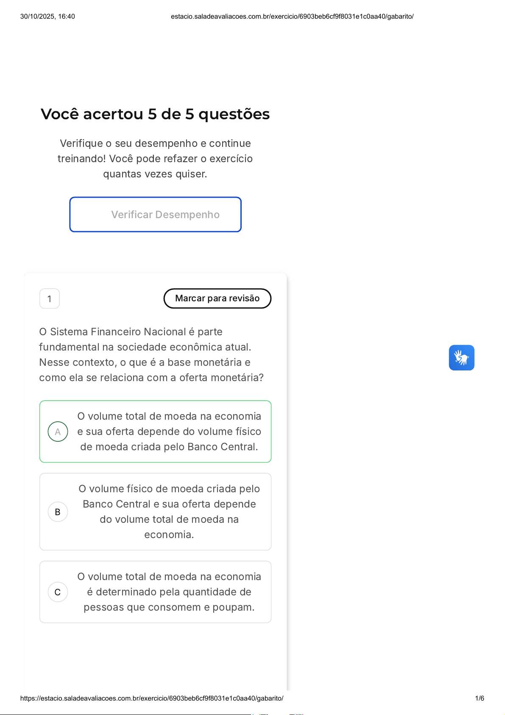Click the Sistema Financeiro Nacional question text
The height and width of the screenshot is (715, 505).
coord(151,354)
